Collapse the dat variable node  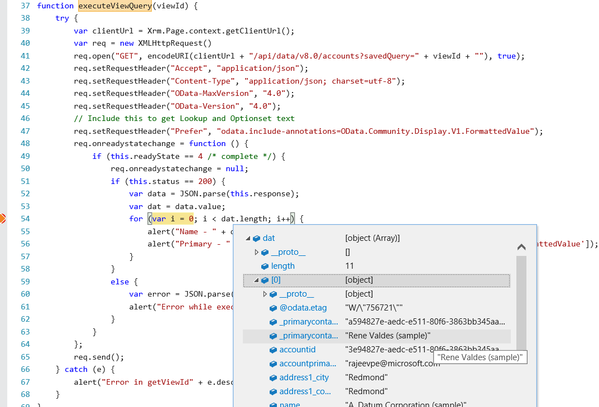tap(247, 238)
